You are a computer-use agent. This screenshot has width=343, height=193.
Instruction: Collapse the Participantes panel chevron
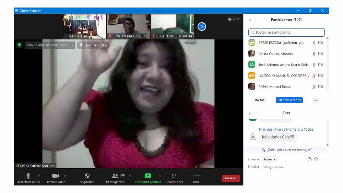pyautogui.click(x=250, y=20)
